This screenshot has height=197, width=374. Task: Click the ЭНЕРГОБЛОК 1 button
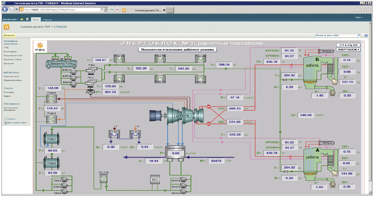click(349, 50)
